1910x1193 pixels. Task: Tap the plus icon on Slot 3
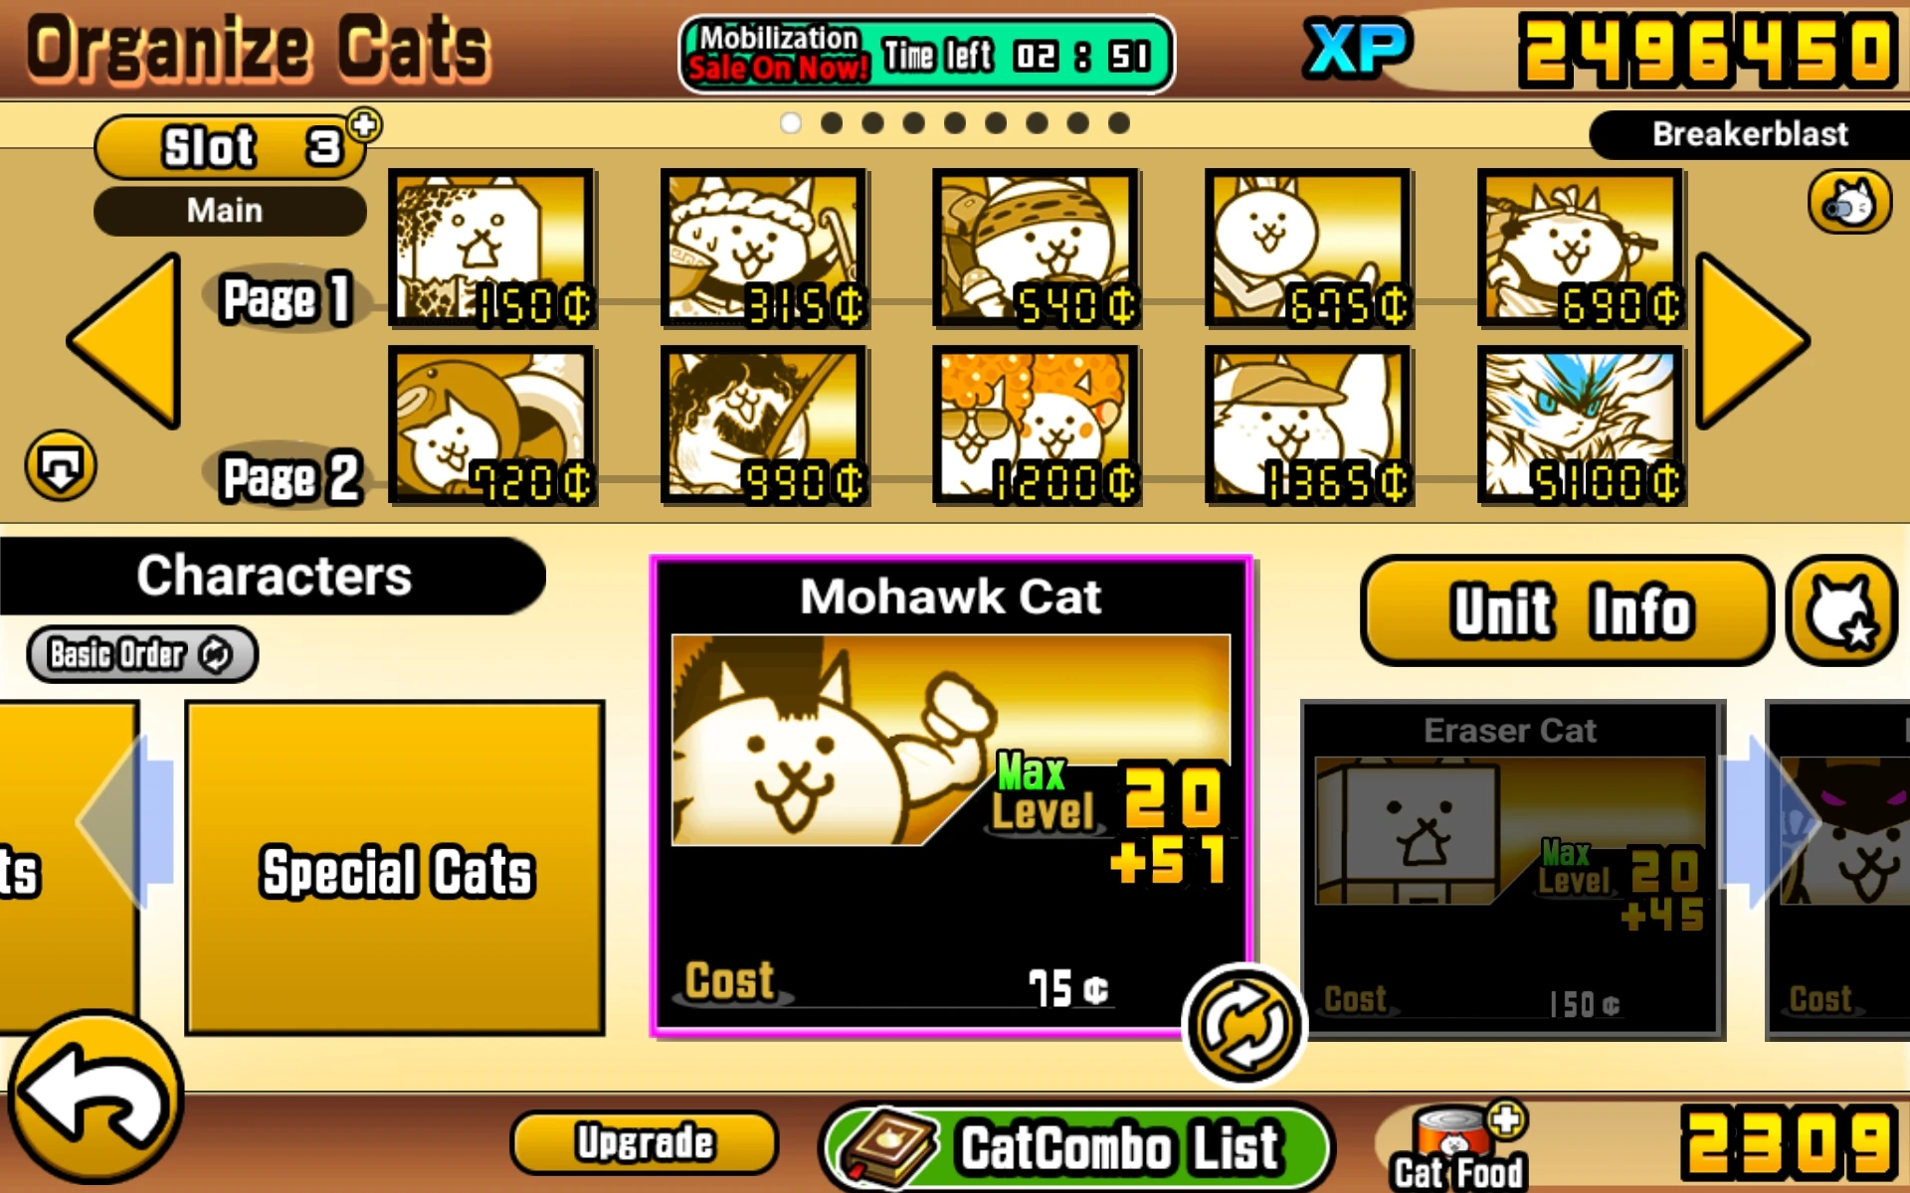[x=364, y=125]
